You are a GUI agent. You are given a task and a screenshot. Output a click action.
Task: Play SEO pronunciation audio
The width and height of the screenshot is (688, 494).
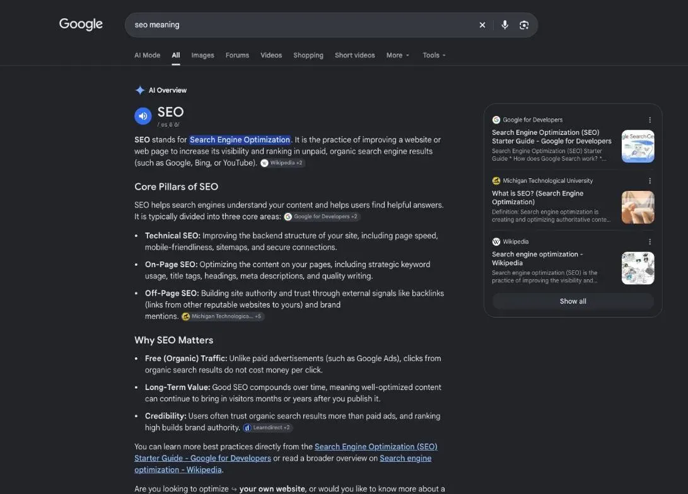click(x=143, y=116)
